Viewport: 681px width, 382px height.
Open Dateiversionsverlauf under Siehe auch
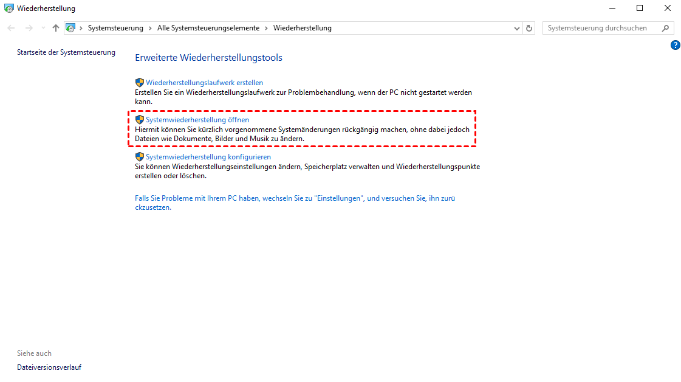[x=49, y=367]
